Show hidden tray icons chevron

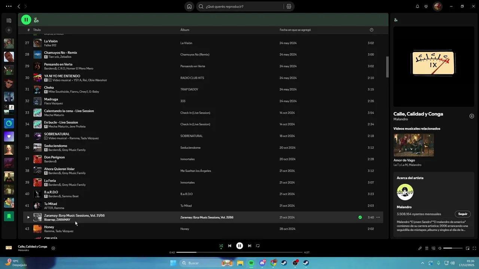(422, 263)
